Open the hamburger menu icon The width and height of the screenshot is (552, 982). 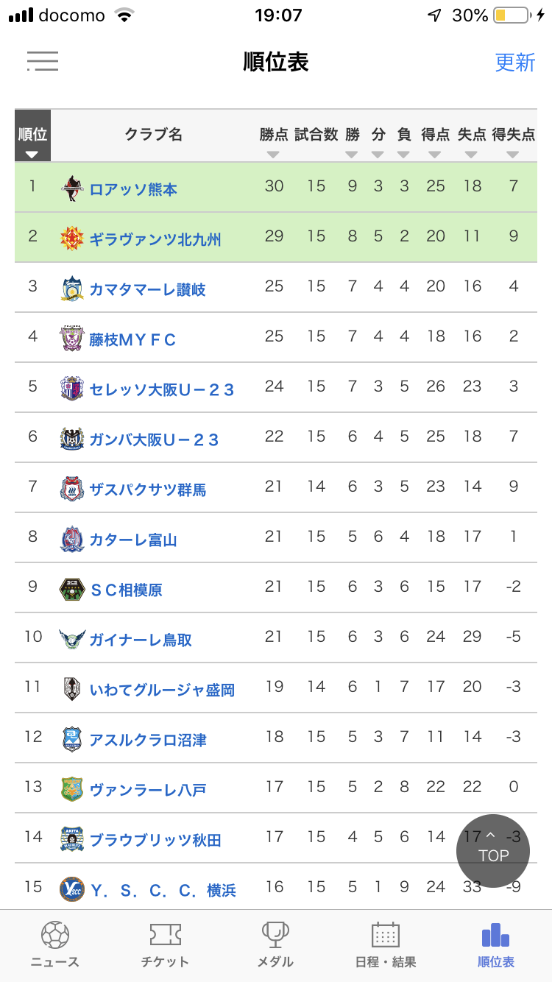click(43, 61)
